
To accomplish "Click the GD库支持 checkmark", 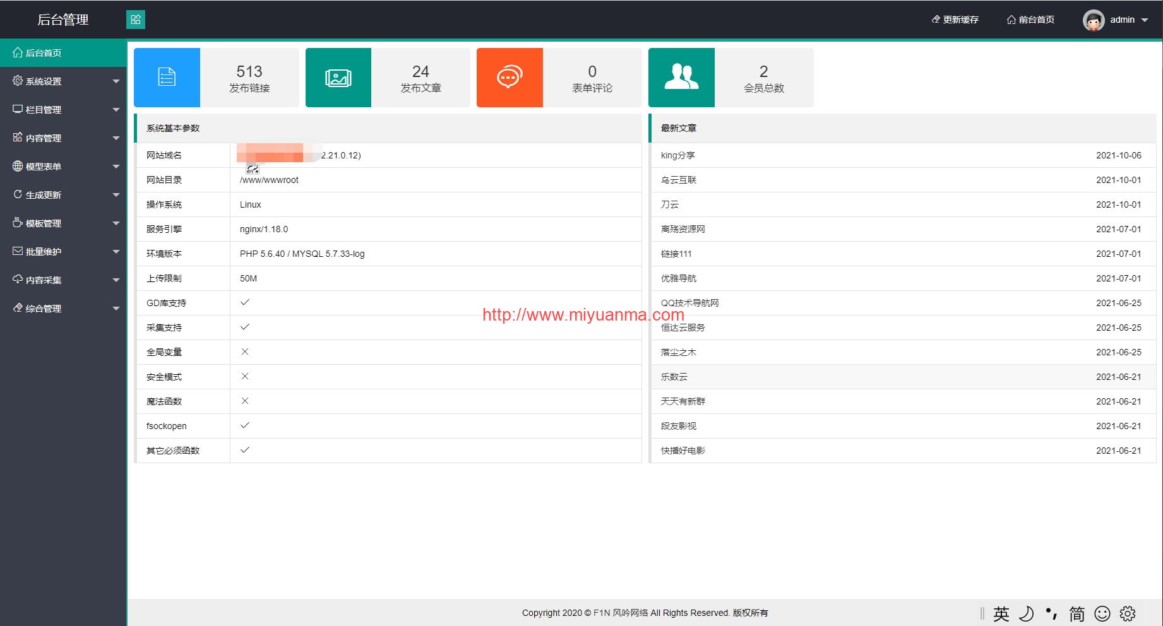I will point(245,302).
